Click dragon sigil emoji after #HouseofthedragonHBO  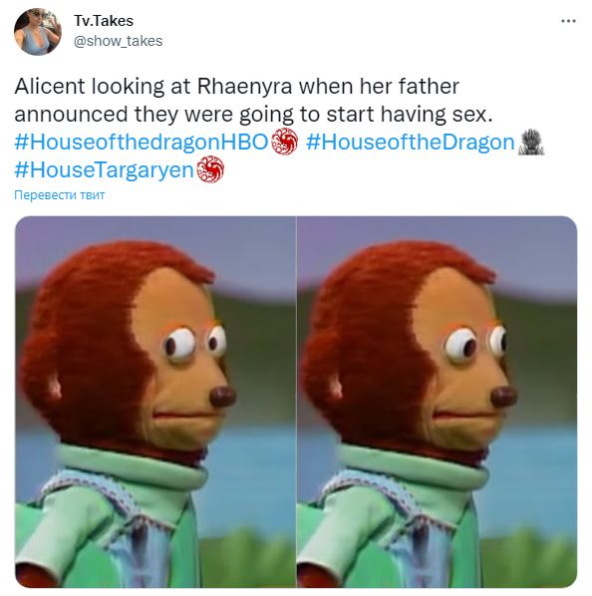[x=284, y=143]
